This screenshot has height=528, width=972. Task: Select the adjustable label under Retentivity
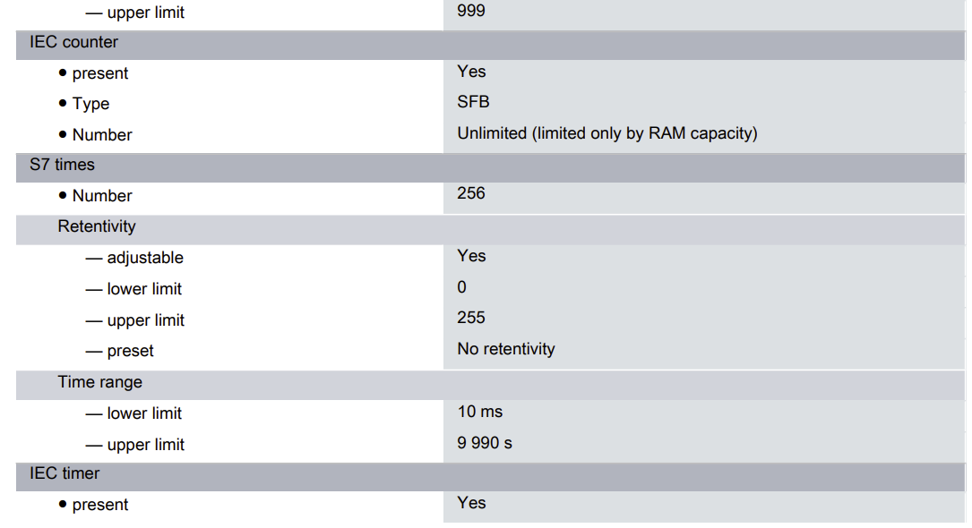pos(144,258)
